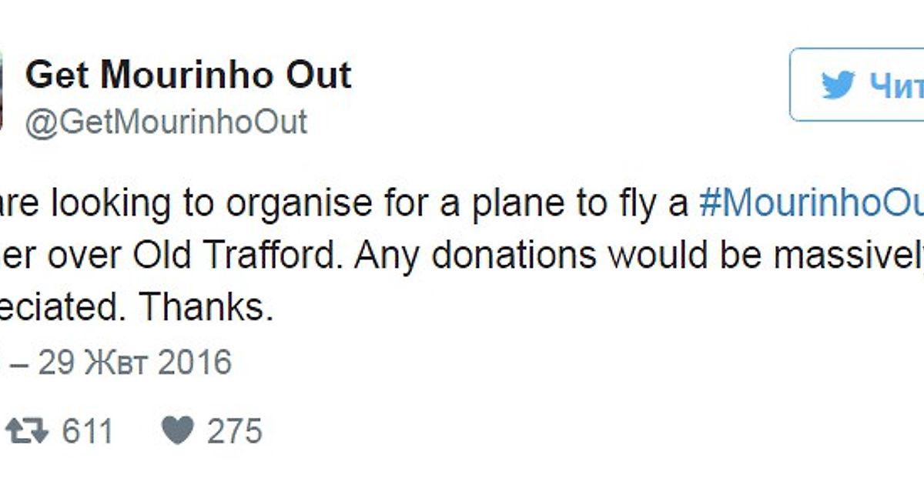Viewport: 924px width, 485px height.
Task: View the 611 retweets count
Action: pyautogui.click(x=88, y=430)
